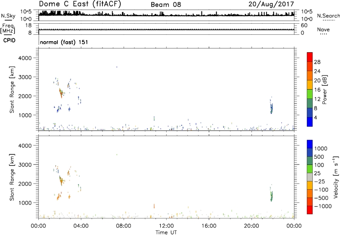Click the date '20/Aug/2017'
Image resolution: width=340 pixels, height=235 pixels.
271,4
